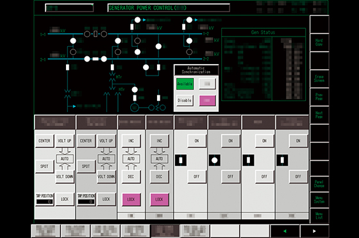
Task: Toggle Disable in Automatic Synchronization panel
Action: [185, 100]
